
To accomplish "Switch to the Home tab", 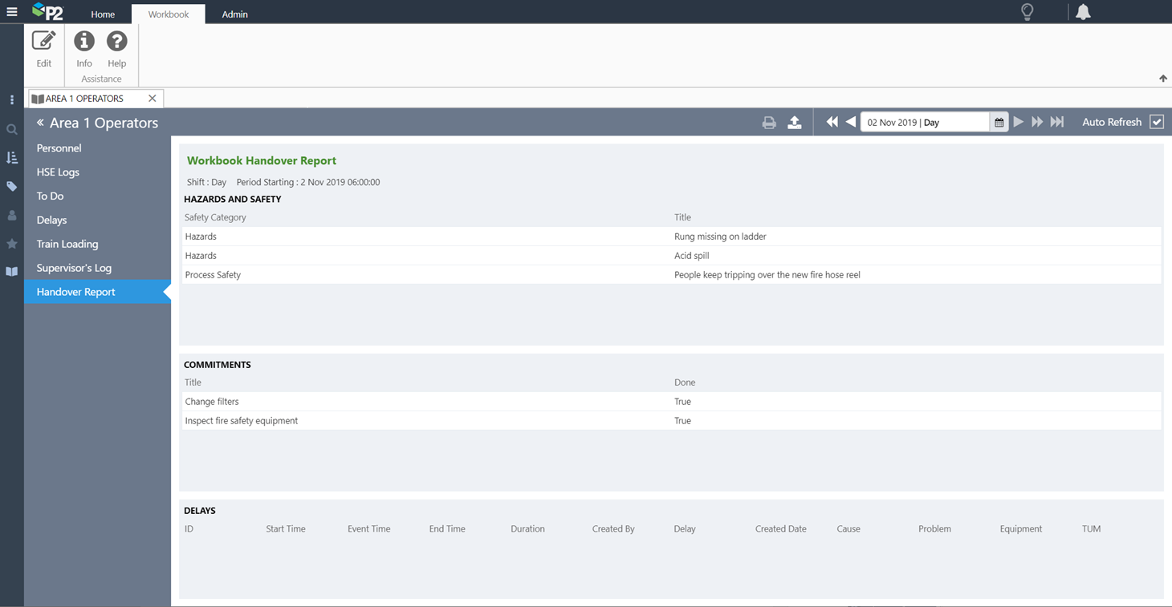I will (x=103, y=14).
